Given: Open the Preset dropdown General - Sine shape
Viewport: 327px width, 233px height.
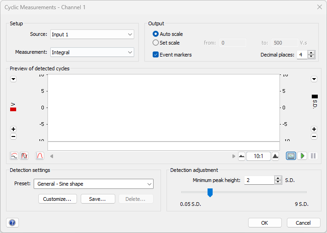Looking at the screenshot, I should pos(93,184).
